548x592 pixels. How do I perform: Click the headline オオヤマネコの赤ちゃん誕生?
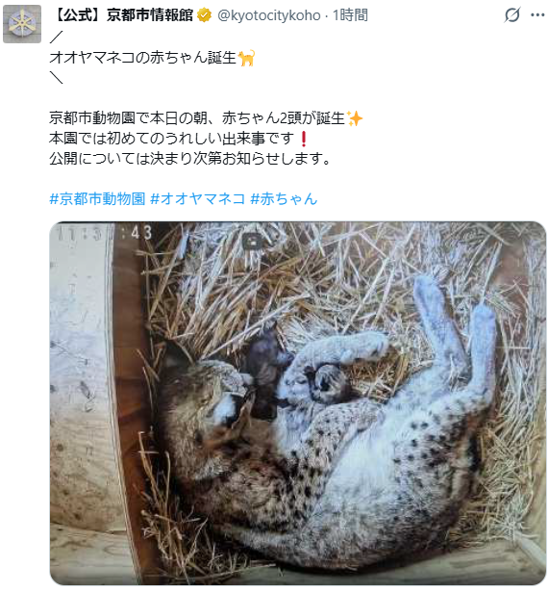pyautogui.click(x=142, y=58)
